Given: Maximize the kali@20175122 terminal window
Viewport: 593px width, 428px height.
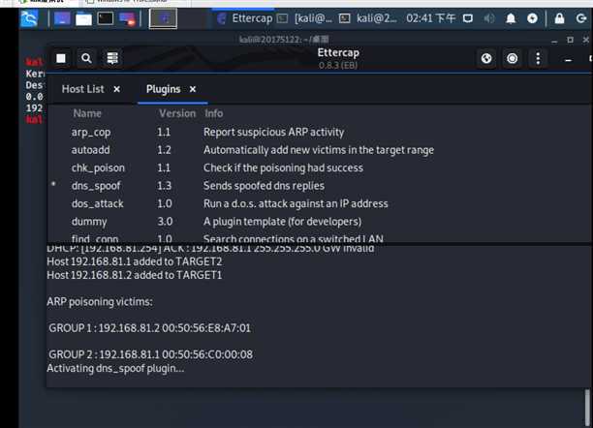Looking at the screenshot, I should 571,40.
